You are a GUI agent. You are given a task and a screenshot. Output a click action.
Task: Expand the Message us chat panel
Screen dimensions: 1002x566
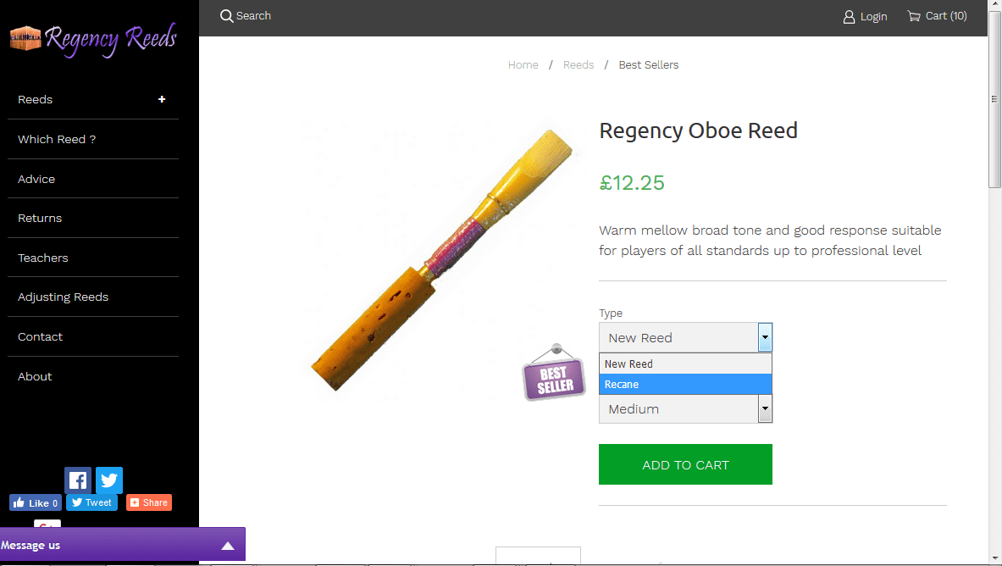point(227,546)
